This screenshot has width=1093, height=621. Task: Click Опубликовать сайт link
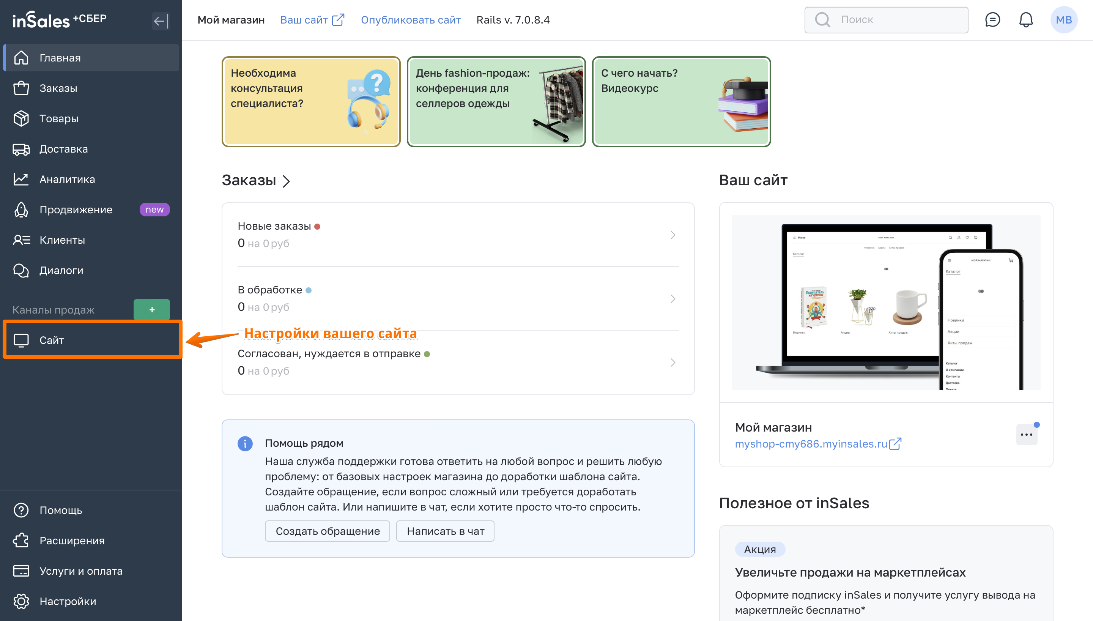(411, 20)
